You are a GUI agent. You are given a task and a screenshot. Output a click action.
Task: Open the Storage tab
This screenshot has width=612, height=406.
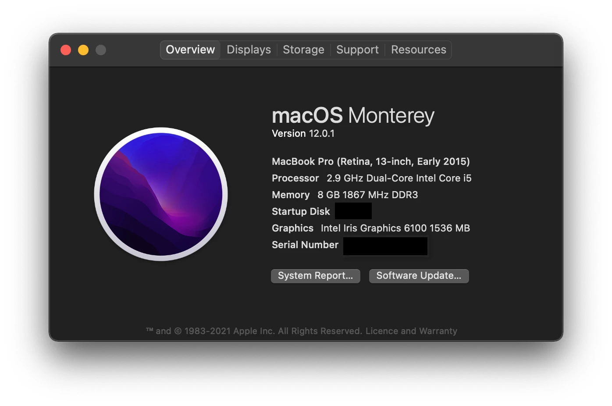coord(303,50)
